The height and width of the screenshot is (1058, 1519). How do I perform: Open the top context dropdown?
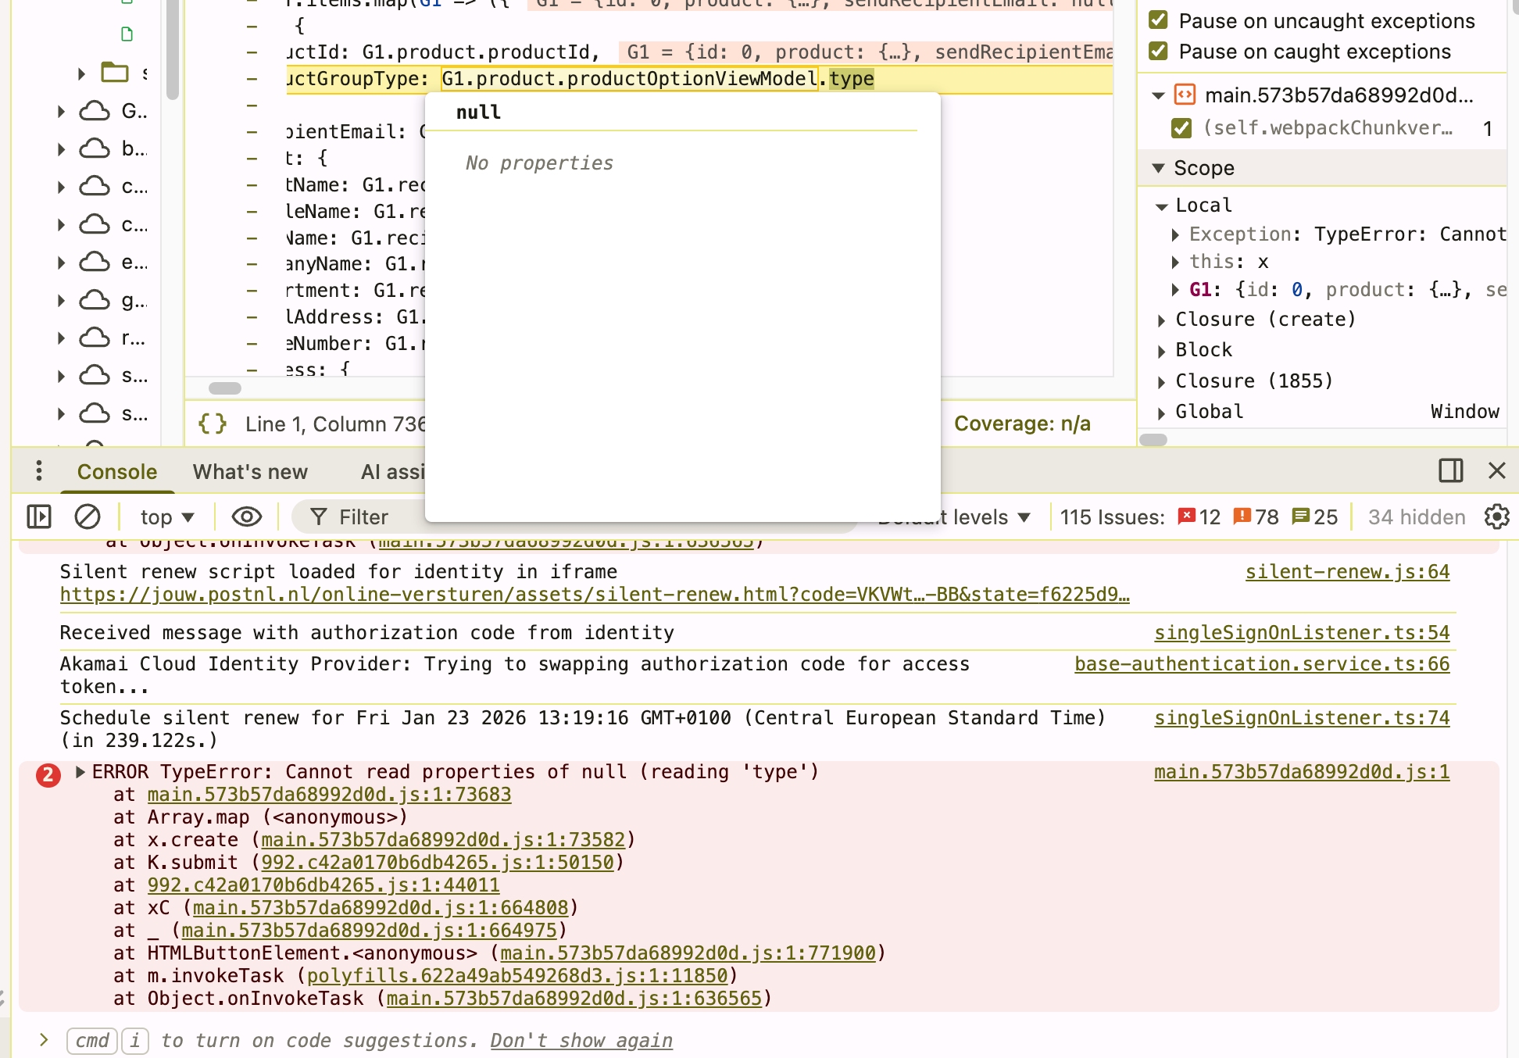(x=166, y=516)
